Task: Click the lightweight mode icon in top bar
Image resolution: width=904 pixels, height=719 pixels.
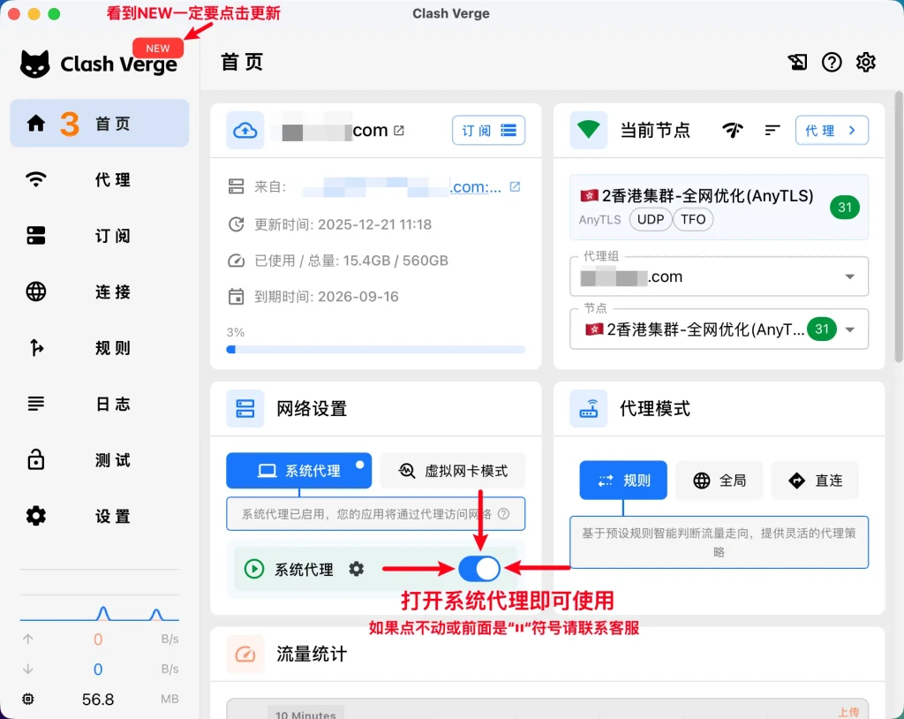Action: [x=797, y=62]
